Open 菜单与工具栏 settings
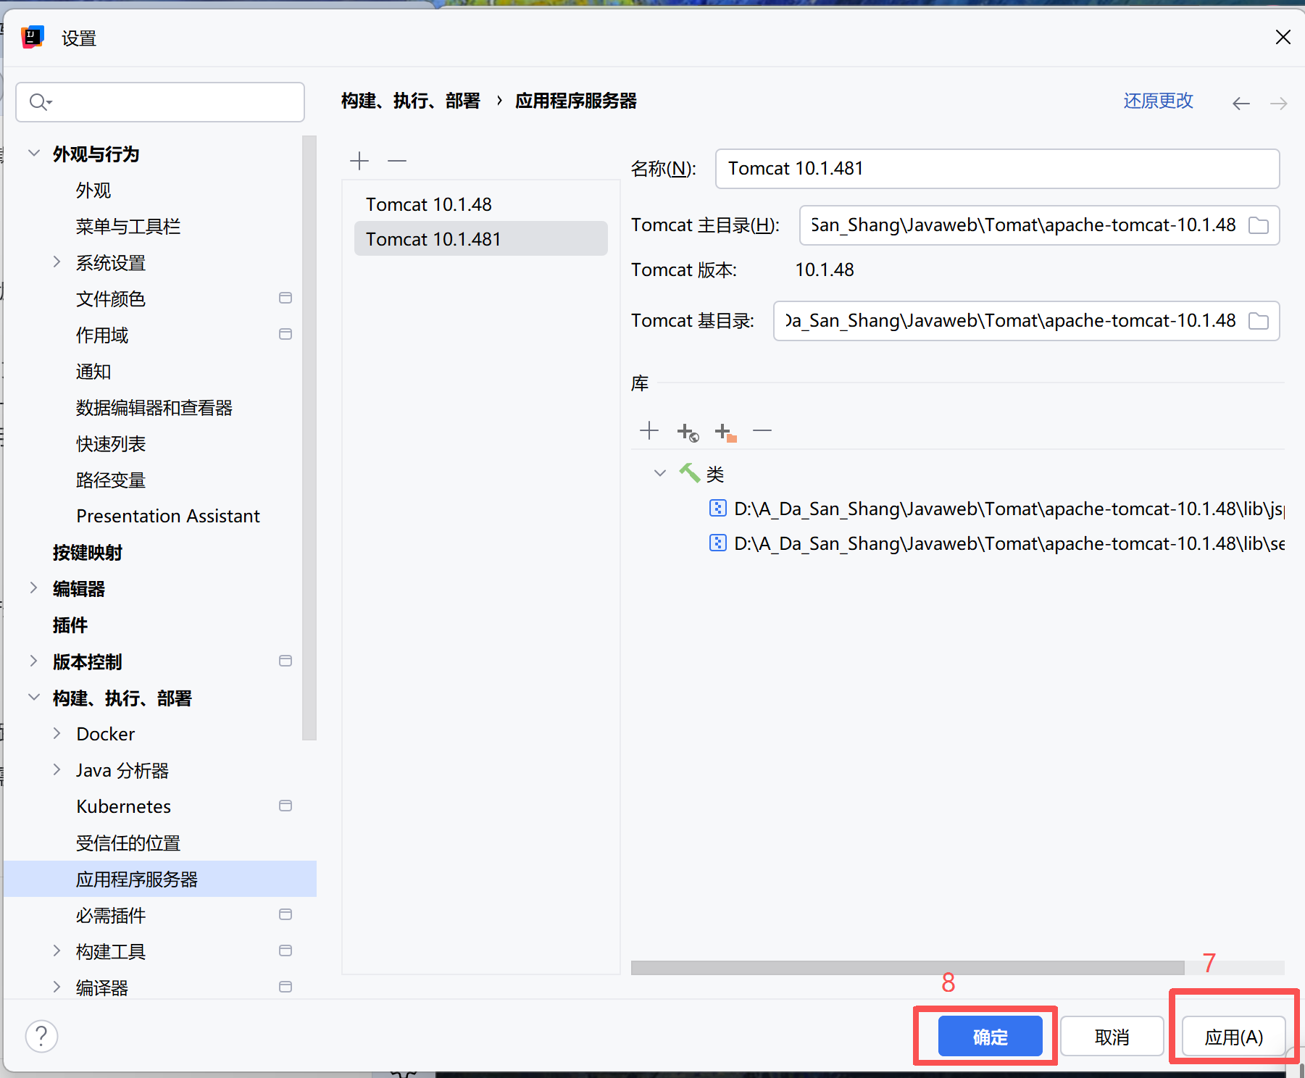Viewport: 1305px width, 1078px height. point(128,227)
